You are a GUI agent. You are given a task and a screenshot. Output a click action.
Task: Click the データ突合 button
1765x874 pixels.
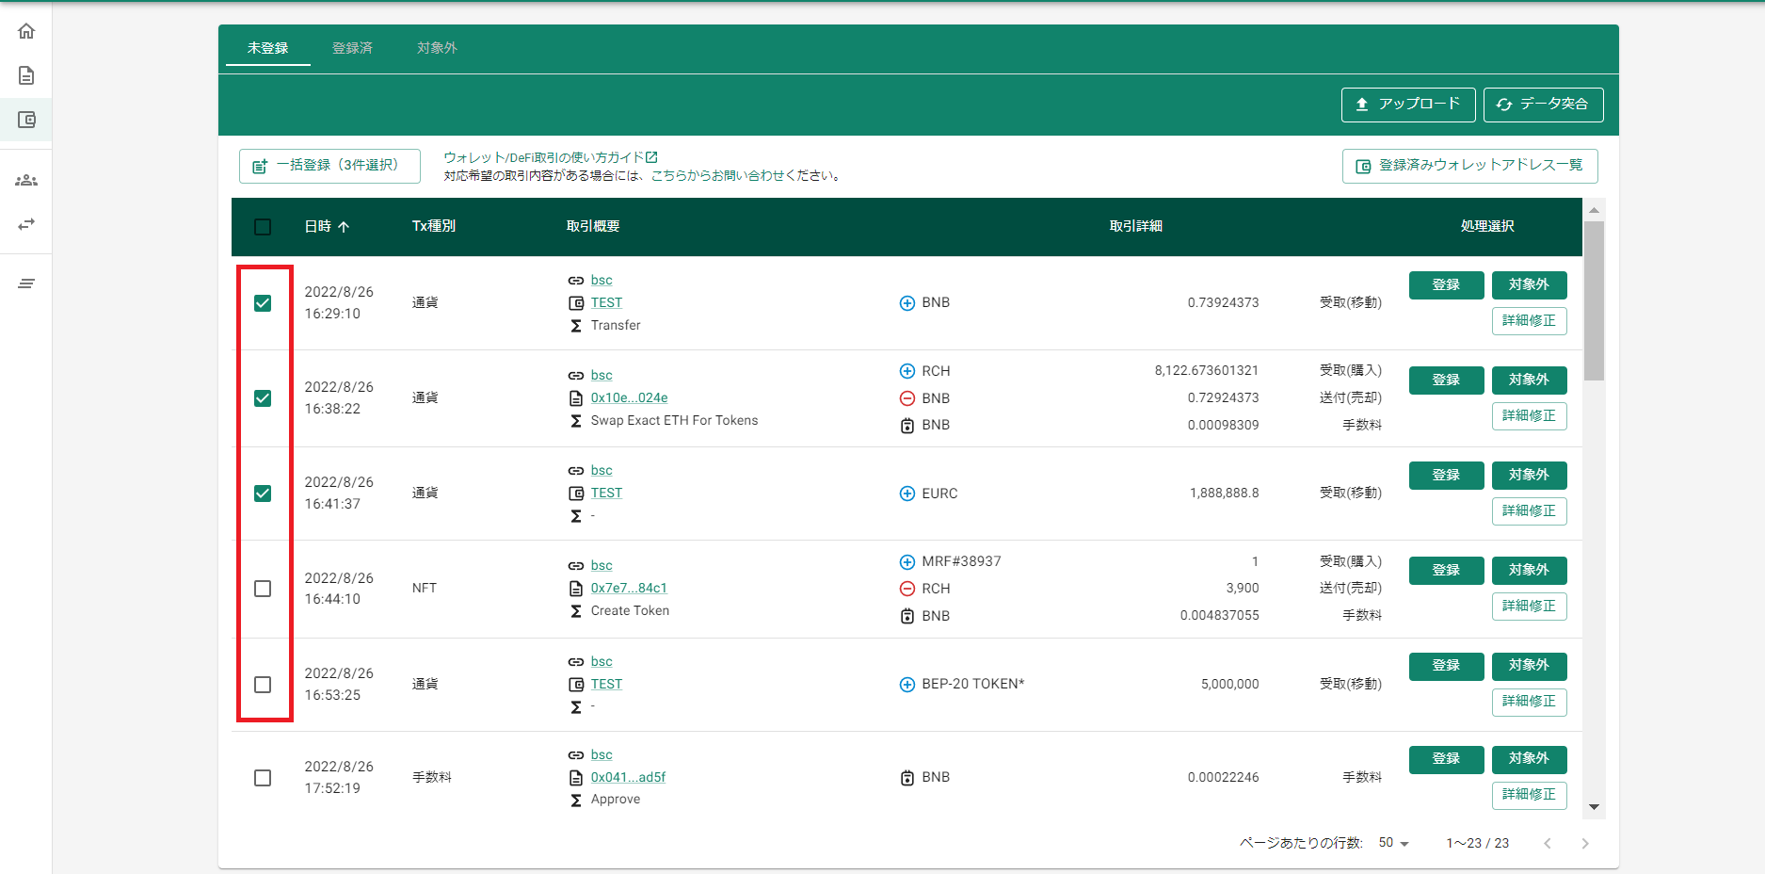(1544, 105)
